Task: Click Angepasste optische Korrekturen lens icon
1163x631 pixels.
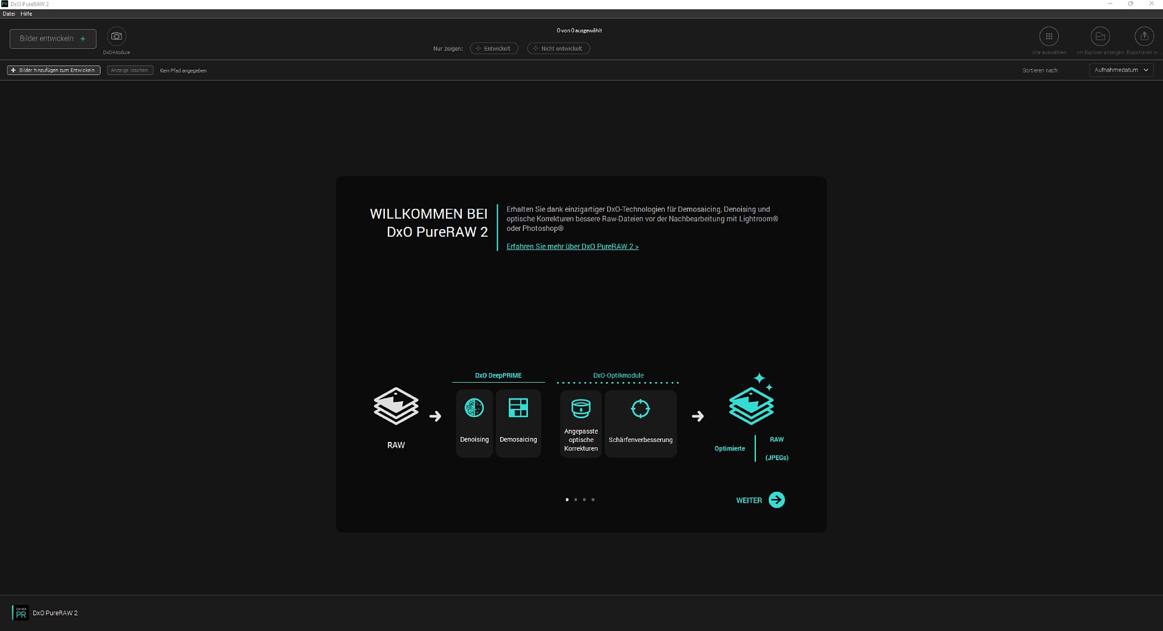Action: coord(581,409)
